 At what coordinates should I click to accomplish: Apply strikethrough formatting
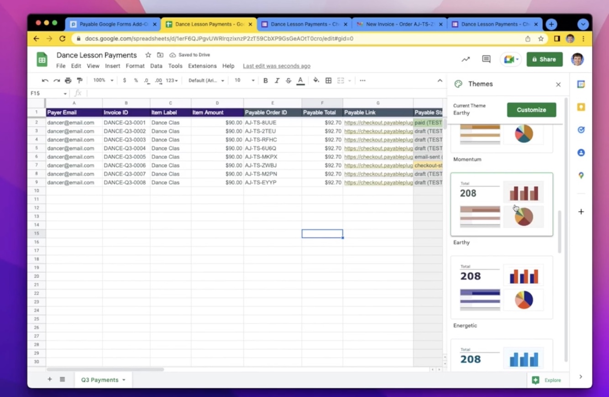click(x=288, y=80)
